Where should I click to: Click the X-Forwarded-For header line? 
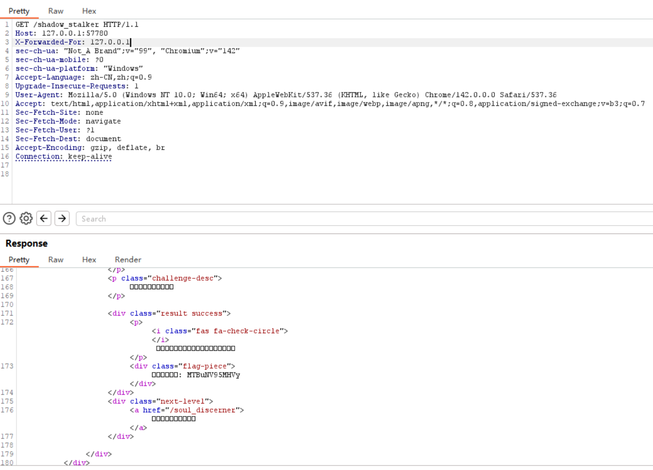73,42
